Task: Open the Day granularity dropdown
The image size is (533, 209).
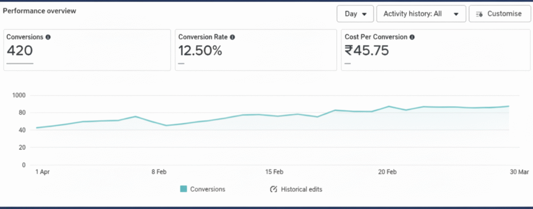Action: pos(355,14)
